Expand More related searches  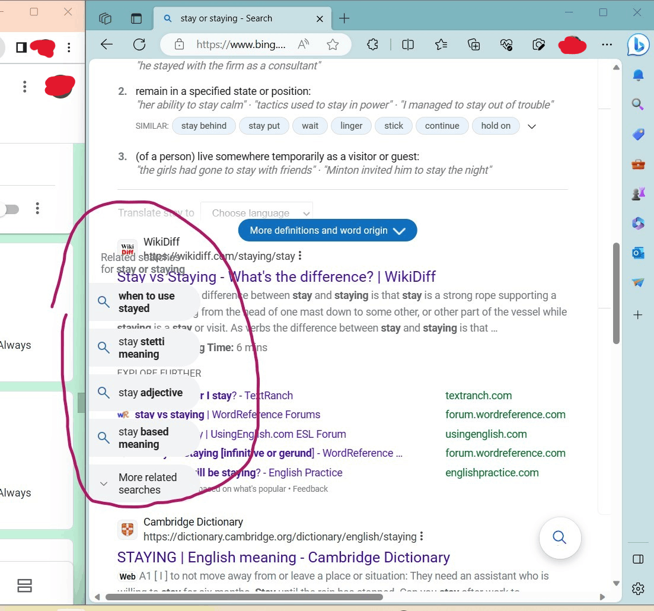pyautogui.click(x=144, y=483)
